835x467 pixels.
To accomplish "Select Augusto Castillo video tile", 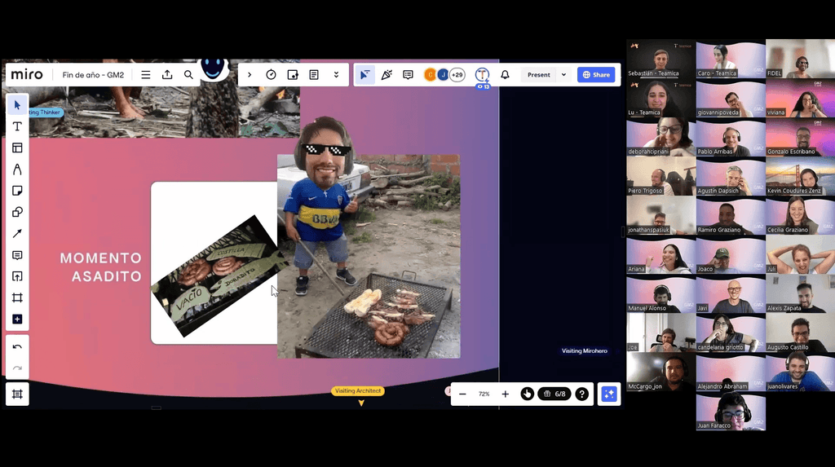I will (x=801, y=333).
